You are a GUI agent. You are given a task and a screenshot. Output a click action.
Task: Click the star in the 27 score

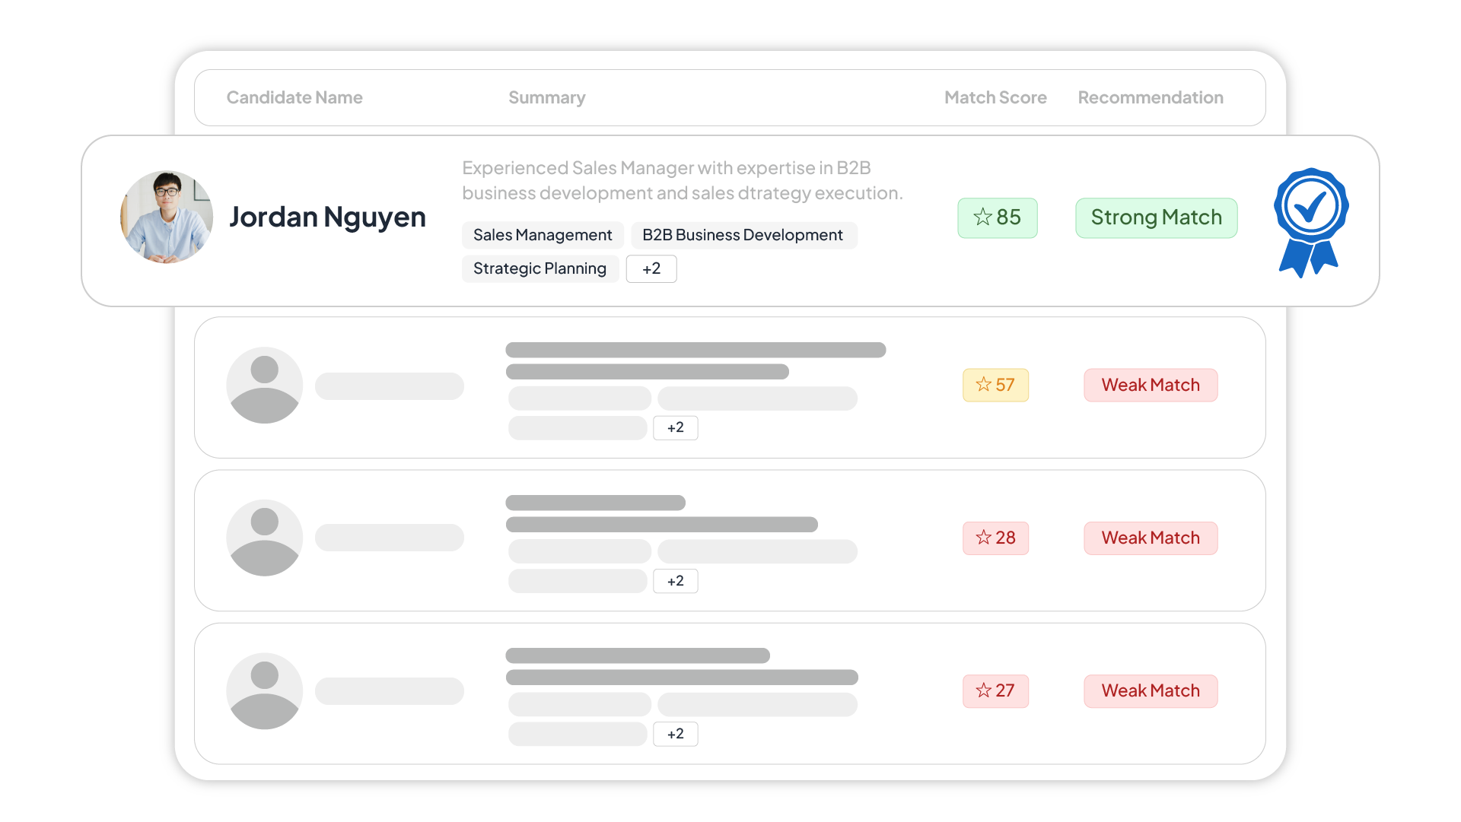click(x=984, y=690)
